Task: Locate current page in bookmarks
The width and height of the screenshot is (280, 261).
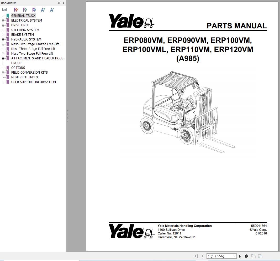Action: pyautogui.click(x=34, y=9)
